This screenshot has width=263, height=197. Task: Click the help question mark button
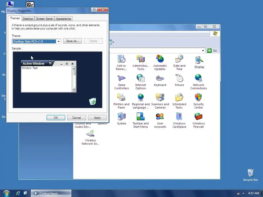[94, 9]
